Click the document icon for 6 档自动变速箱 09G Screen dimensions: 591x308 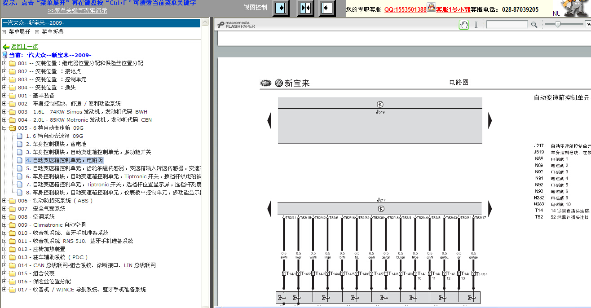(x=20, y=136)
